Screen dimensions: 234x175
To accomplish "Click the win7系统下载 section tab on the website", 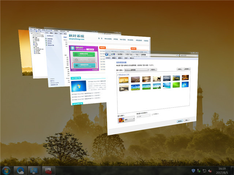I will [76, 78].
